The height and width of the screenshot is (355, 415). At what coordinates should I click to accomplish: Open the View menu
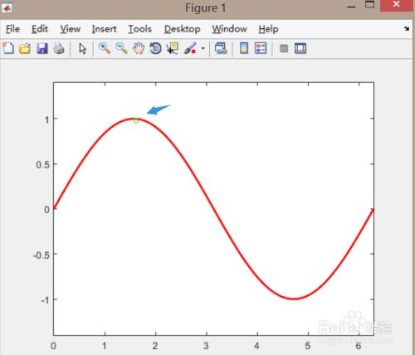pyautogui.click(x=71, y=29)
